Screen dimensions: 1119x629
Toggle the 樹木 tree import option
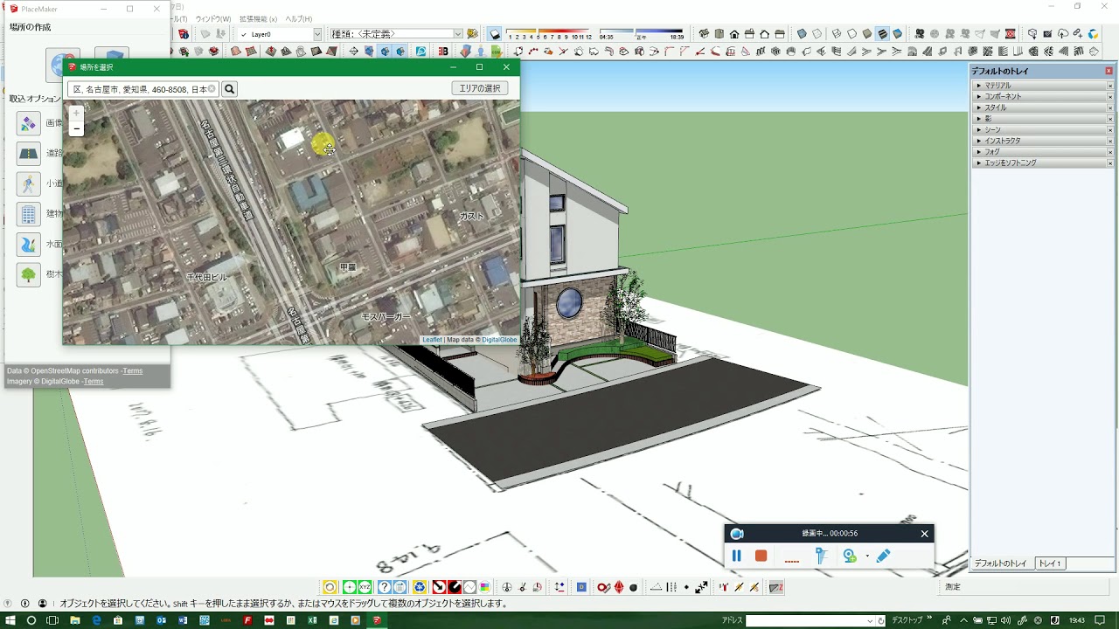coord(29,274)
